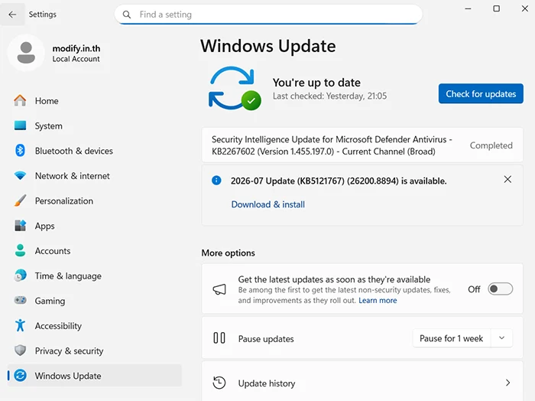Click the back arrow in Settings
This screenshot has width=535, height=401.
(12, 15)
